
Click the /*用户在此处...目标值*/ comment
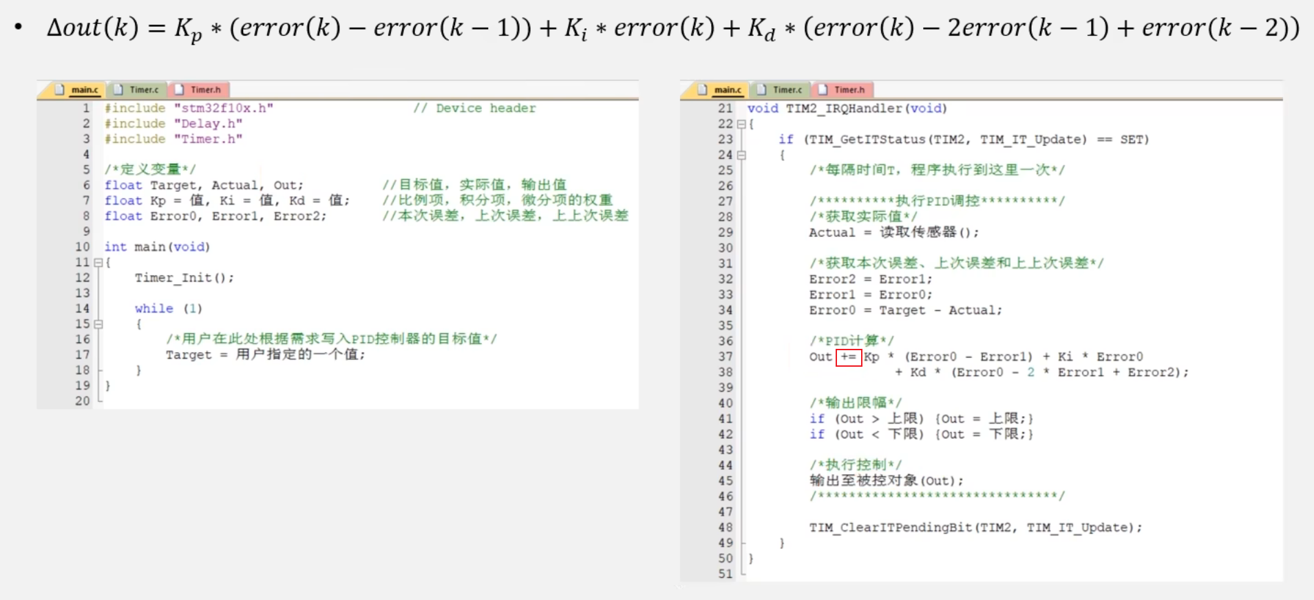pyautogui.click(x=331, y=339)
